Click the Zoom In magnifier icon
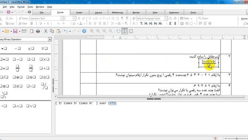 [92, 31]
